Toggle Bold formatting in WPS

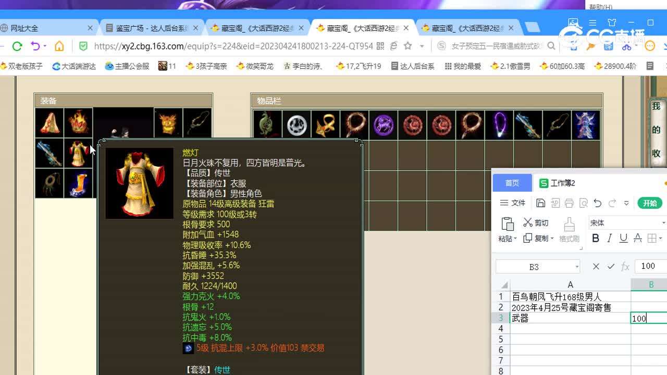coord(596,239)
